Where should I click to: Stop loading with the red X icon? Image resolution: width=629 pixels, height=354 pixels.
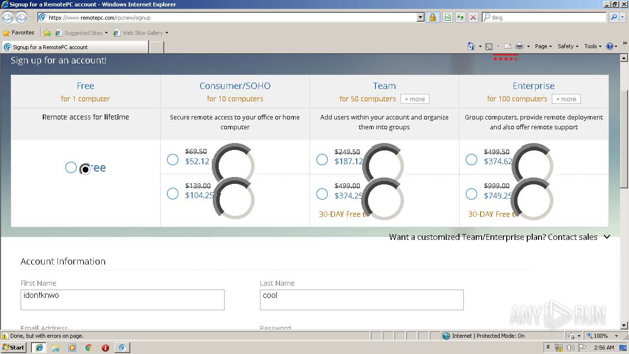[x=473, y=17]
